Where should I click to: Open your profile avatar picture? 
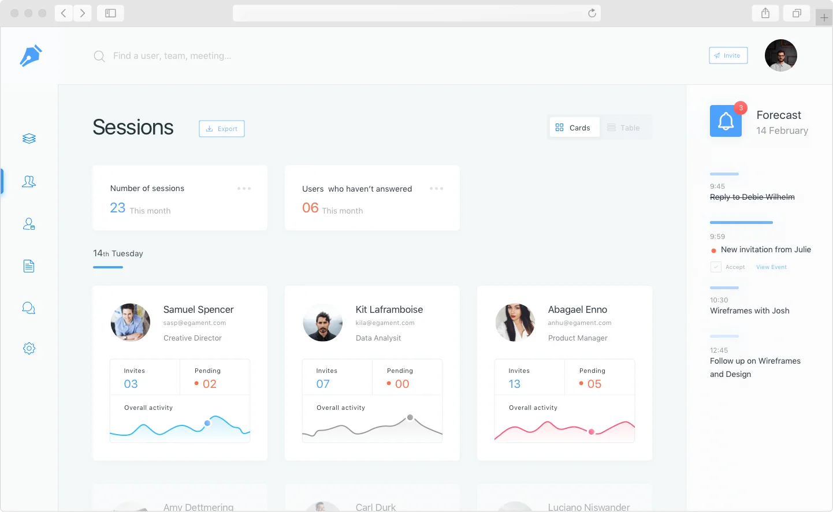tap(780, 55)
